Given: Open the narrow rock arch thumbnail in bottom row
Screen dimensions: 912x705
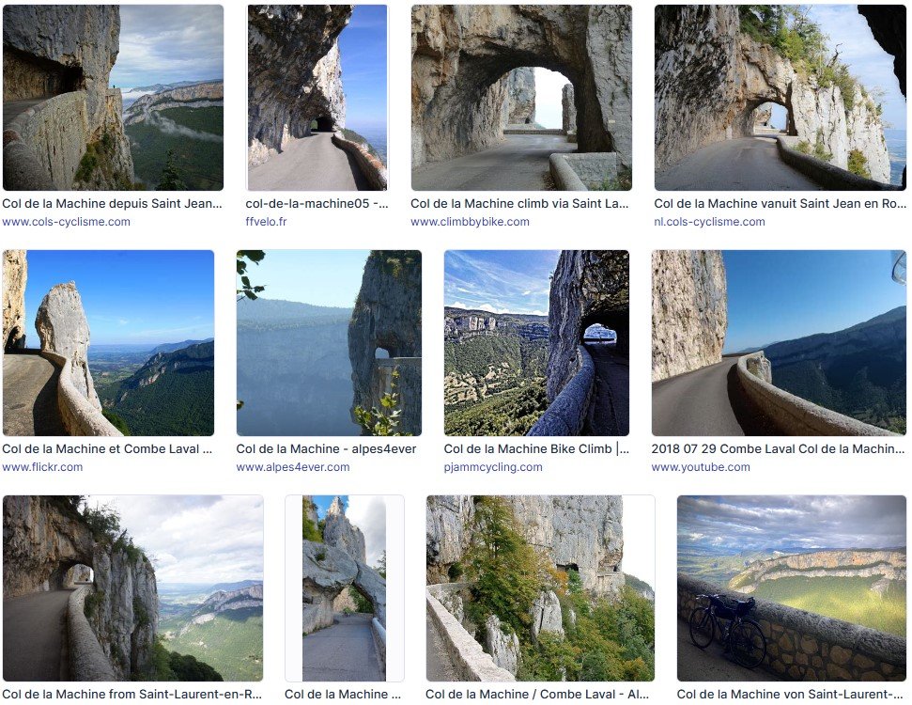Looking at the screenshot, I should tap(345, 588).
